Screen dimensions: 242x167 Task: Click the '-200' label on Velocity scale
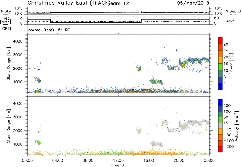click(228, 147)
